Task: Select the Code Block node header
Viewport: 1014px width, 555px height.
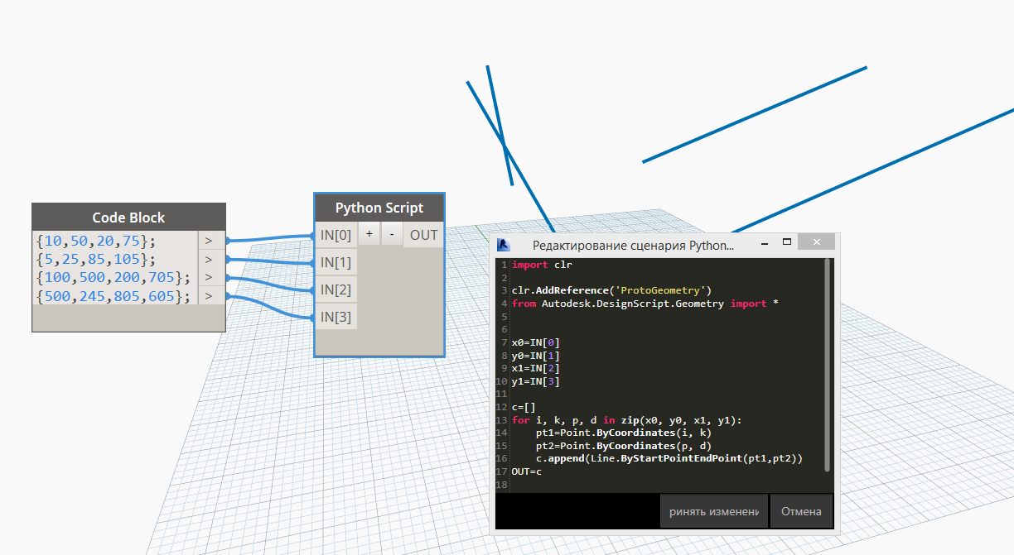Action: pos(128,218)
